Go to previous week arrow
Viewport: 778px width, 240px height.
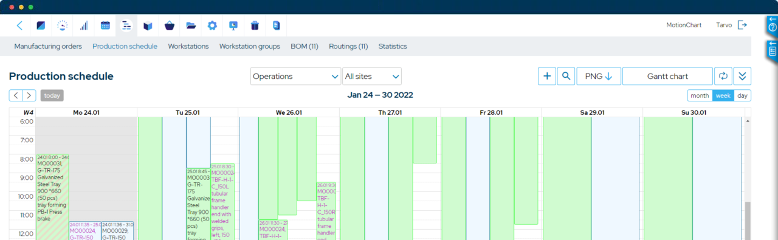pos(16,95)
